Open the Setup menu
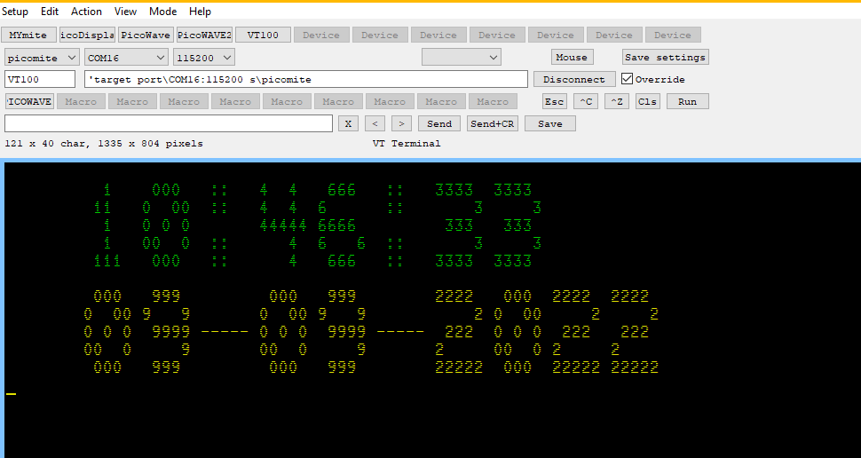Viewport: 861px width, 458px height. [16, 12]
